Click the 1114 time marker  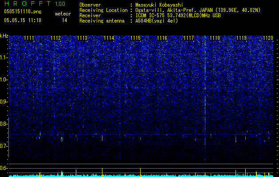coord(109,38)
